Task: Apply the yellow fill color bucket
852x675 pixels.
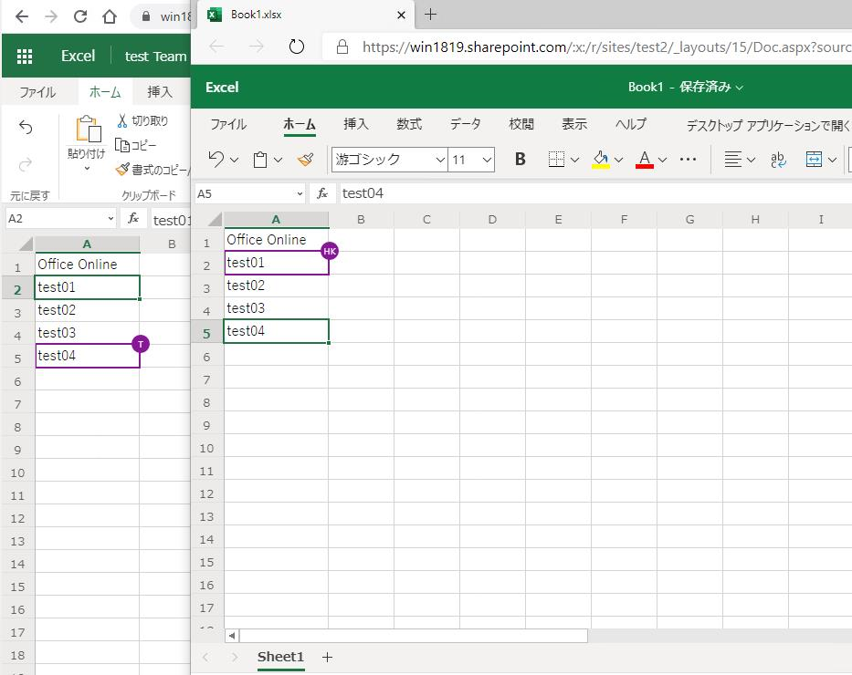Action: [x=601, y=160]
